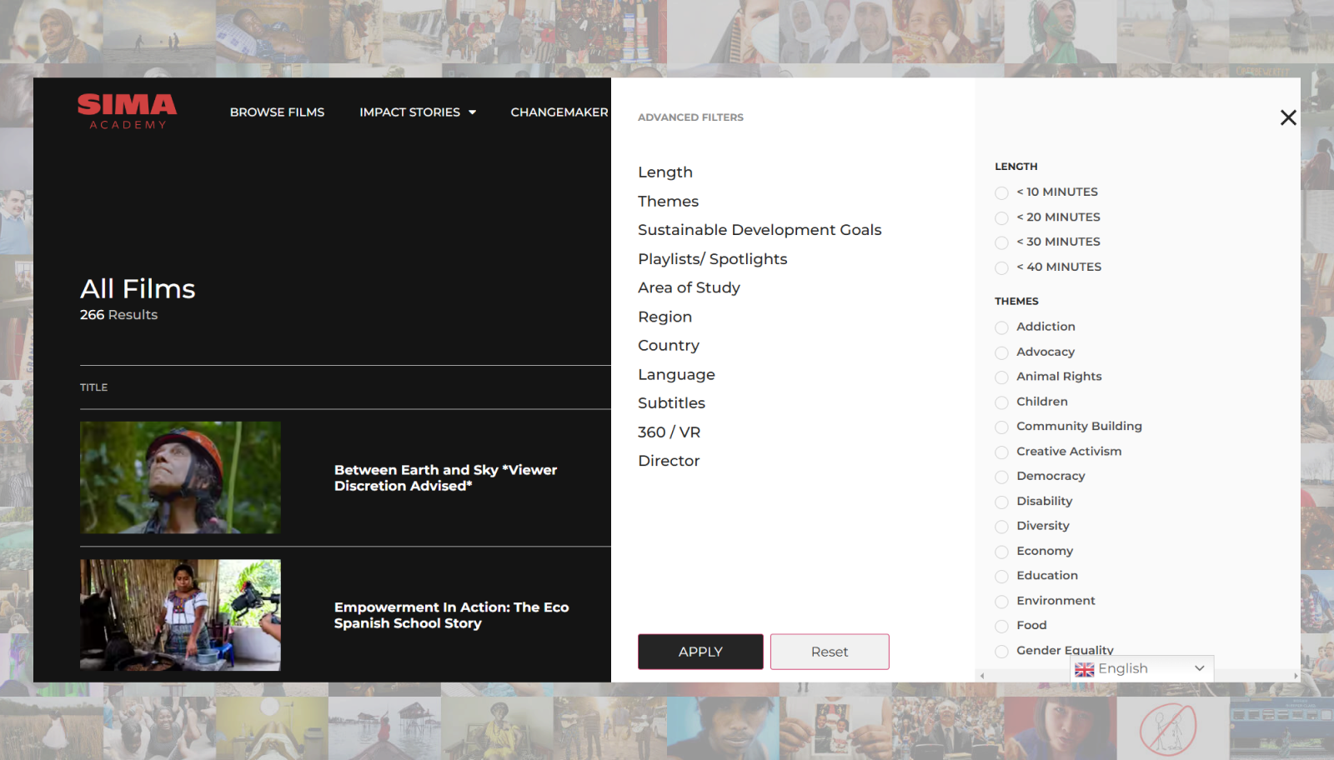
Task: Toggle the Democracy theme filter
Action: pyautogui.click(x=1001, y=477)
